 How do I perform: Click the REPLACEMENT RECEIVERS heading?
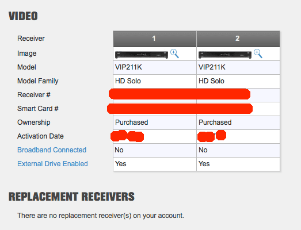tap(71, 197)
